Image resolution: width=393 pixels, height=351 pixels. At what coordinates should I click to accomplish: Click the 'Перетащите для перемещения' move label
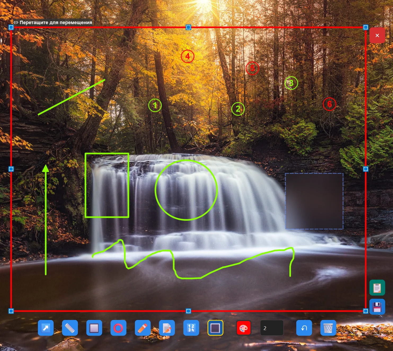point(53,23)
